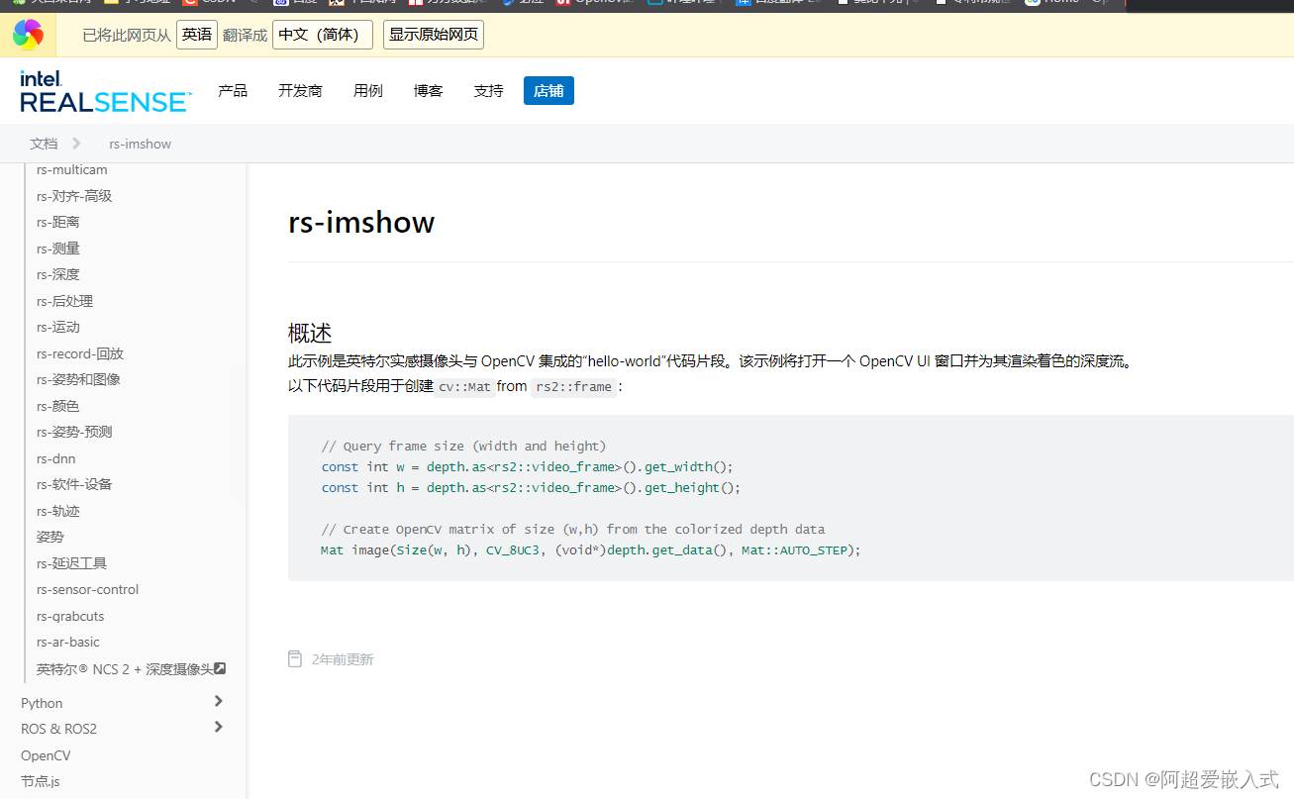
Task: Click the cv::Mat inline code
Action: coord(465,387)
